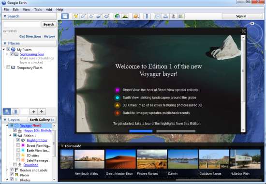The height and width of the screenshot is (184, 266).
Task: Open the Get Directions link
Action: click(30, 36)
